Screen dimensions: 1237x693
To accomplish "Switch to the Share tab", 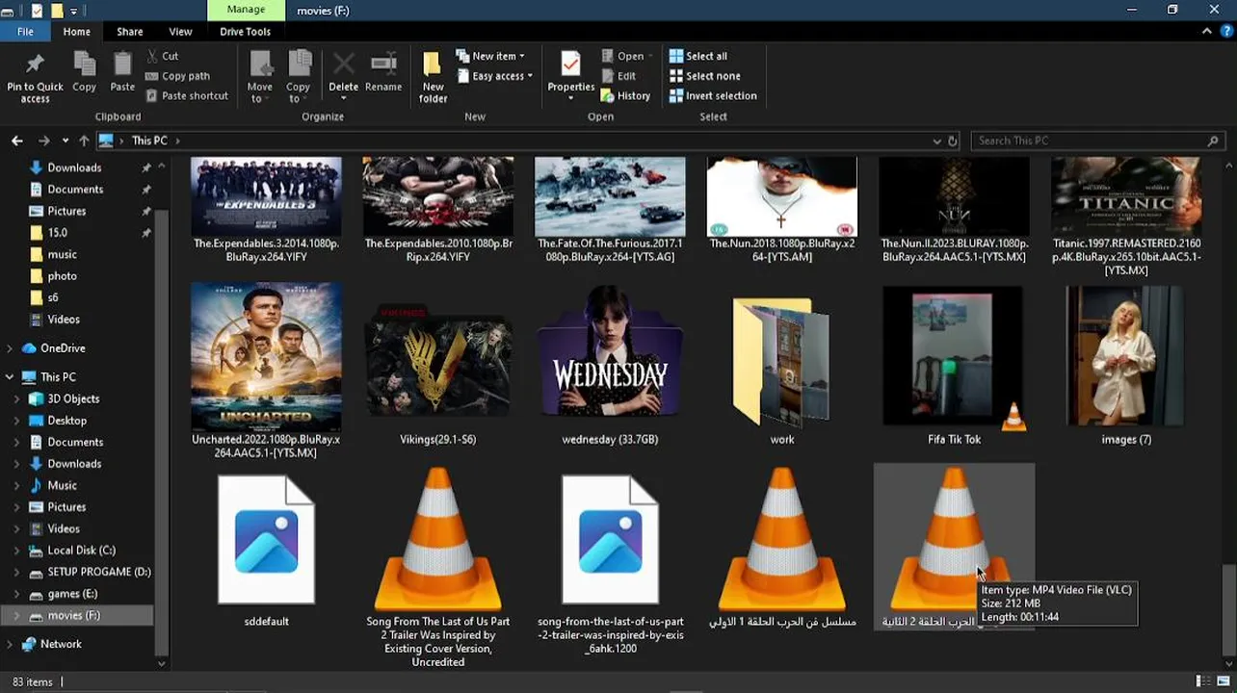I will [130, 32].
